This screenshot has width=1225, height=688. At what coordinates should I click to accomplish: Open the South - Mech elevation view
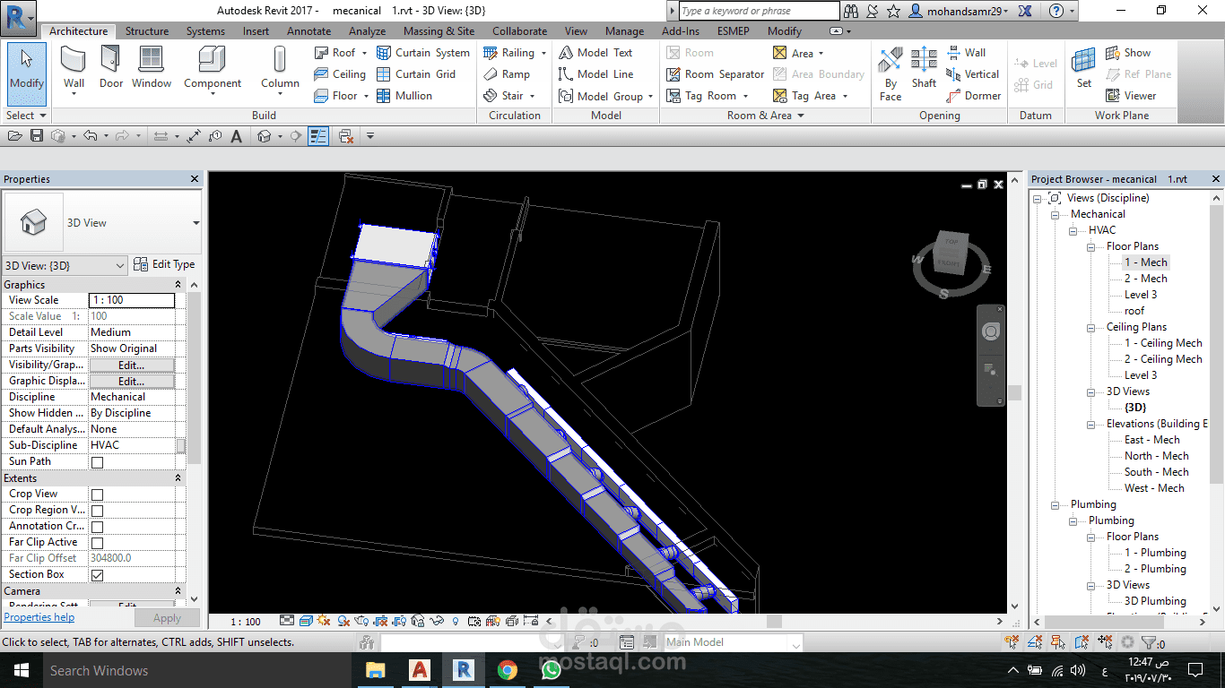coord(1157,472)
